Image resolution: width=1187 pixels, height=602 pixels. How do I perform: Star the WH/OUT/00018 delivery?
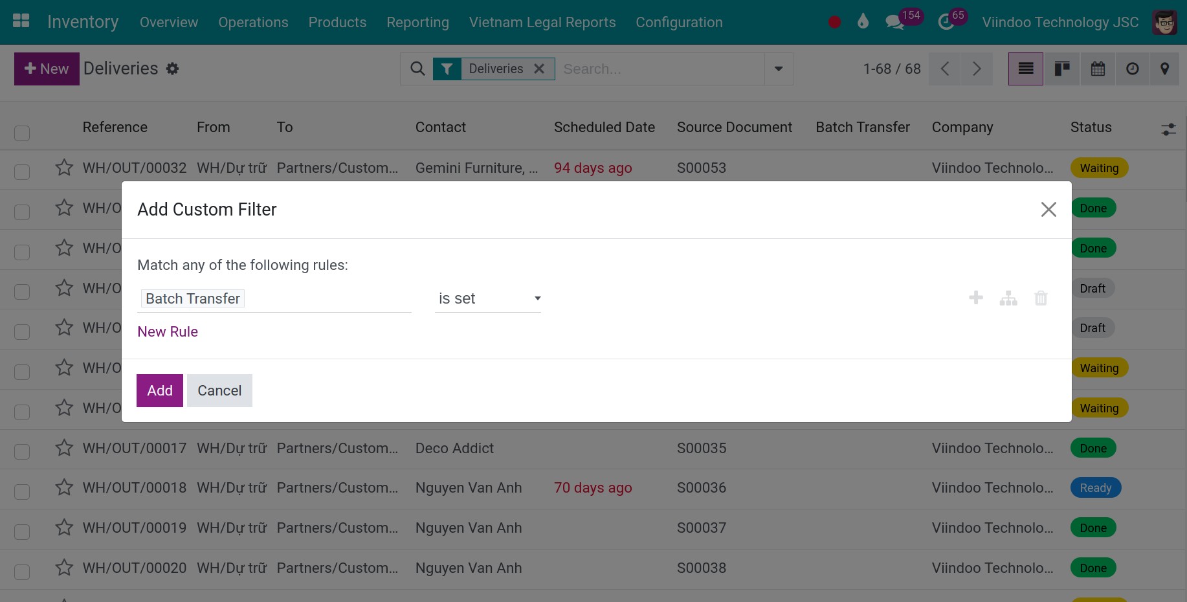pos(64,487)
